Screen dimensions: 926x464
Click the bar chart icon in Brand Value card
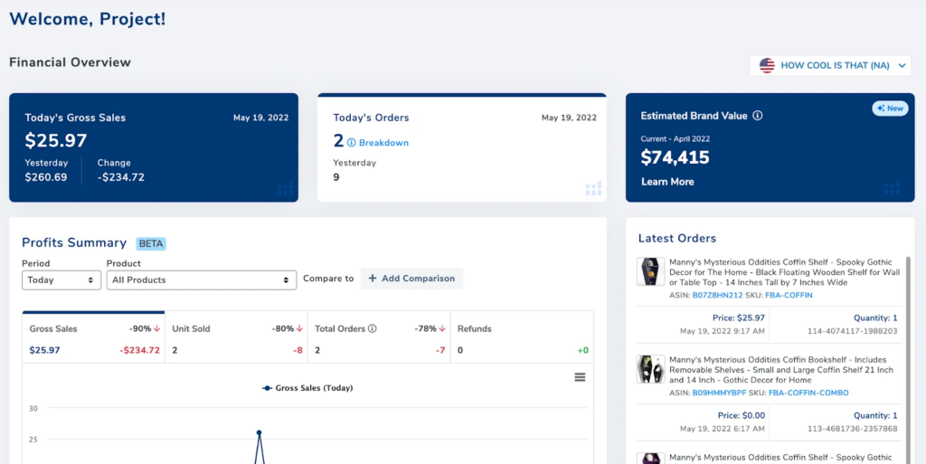click(893, 188)
